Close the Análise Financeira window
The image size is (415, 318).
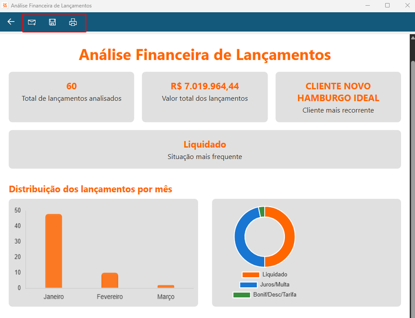pyautogui.click(x=408, y=5)
